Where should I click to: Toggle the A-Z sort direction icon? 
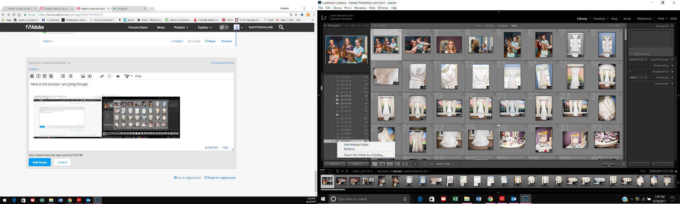pos(424,164)
